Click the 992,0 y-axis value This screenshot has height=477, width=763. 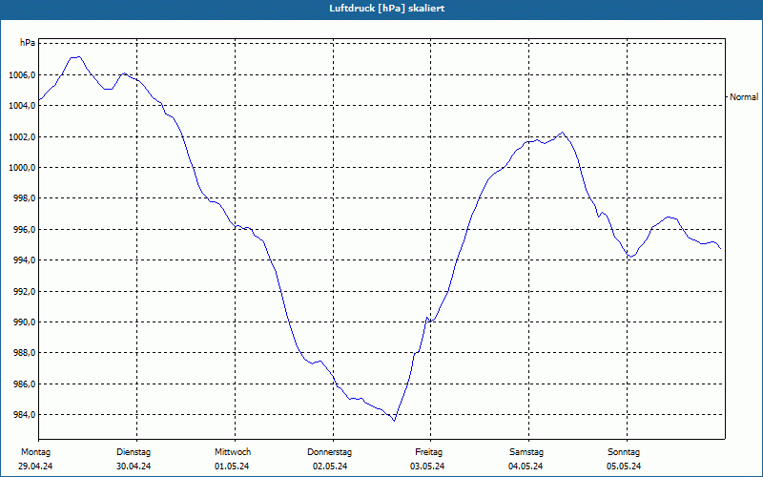click(24, 291)
